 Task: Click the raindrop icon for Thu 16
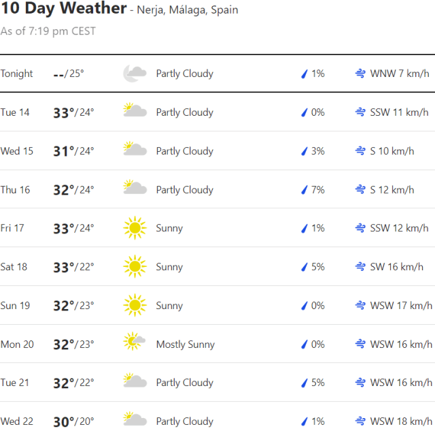pyautogui.click(x=304, y=190)
